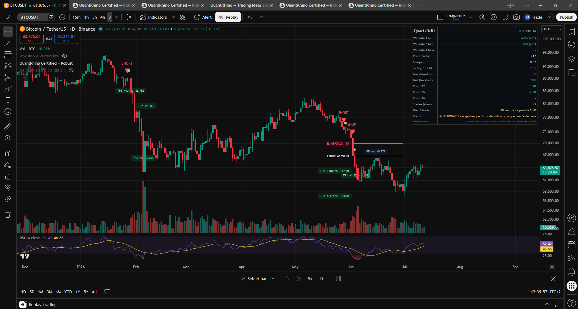Toggle the layout checkbox near magarule

pyautogui.click(x=440, y=17)
